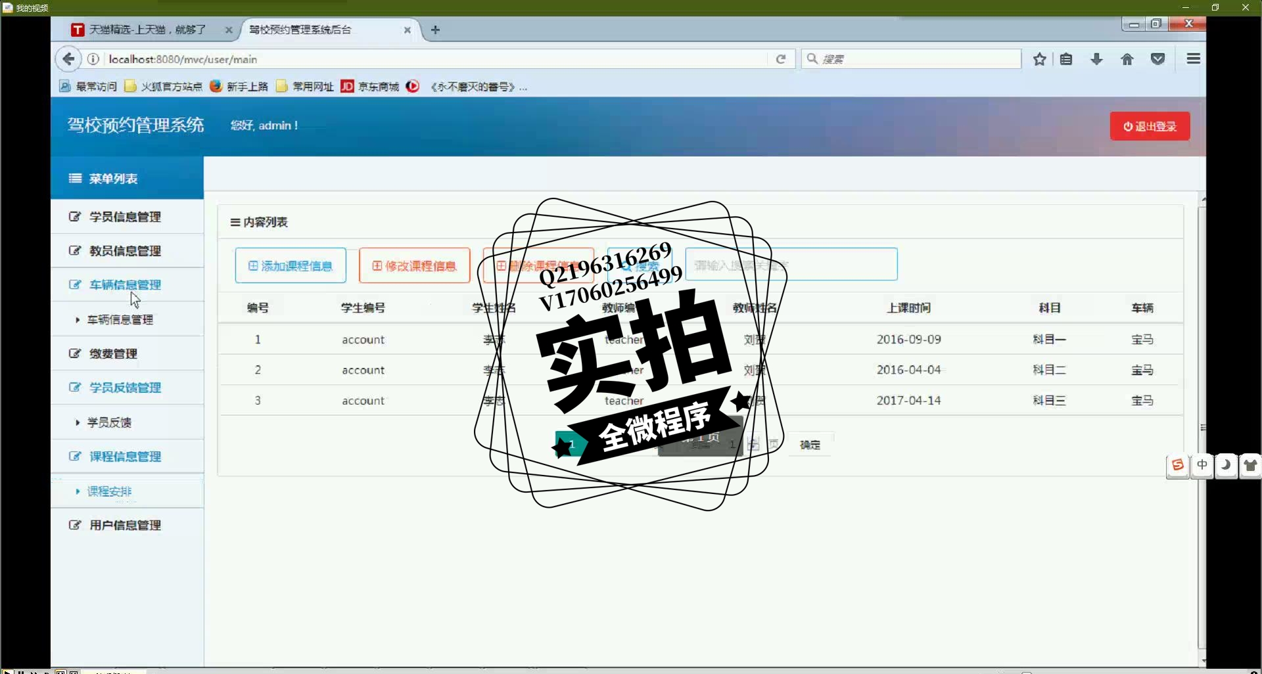This screenshot has height=674, width=1262.
Task: Collapse the 课程信息管理 menu
Action: [x=127, y=457]
